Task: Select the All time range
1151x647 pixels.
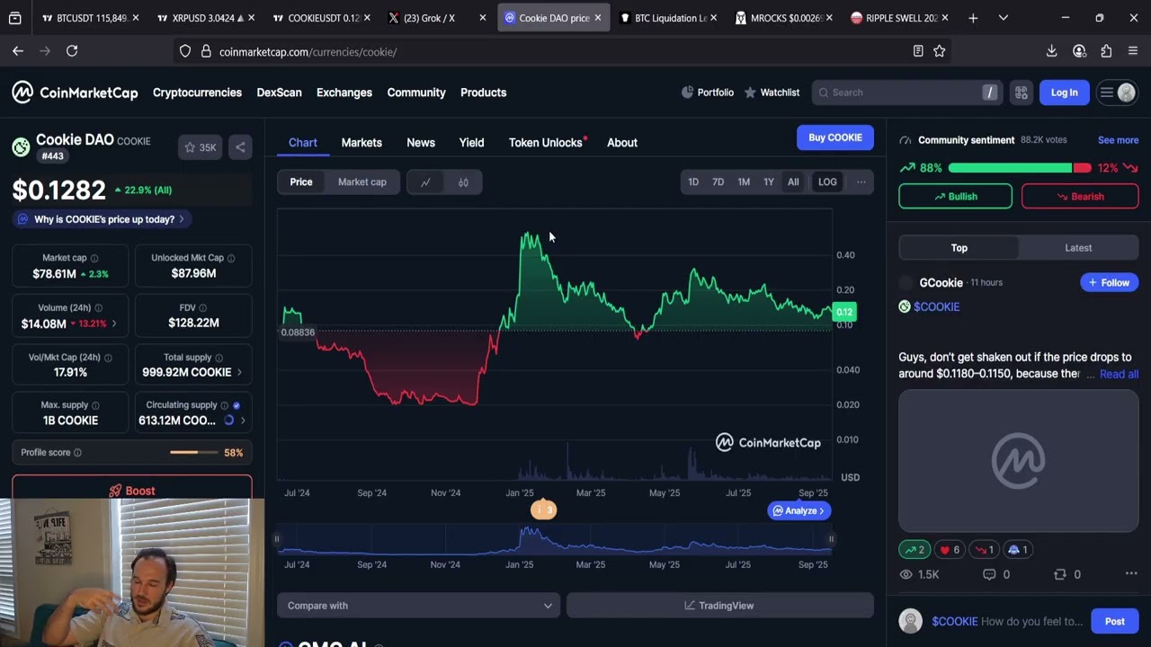Action: pyautogui.click(x=793, y=182)
